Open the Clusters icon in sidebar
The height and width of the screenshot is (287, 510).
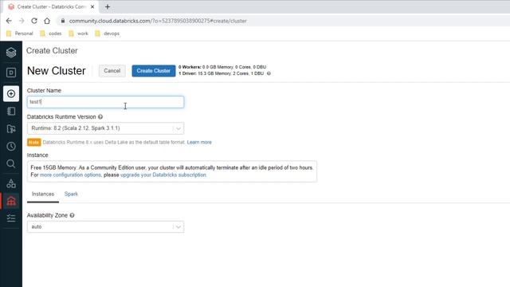click(11, 201)
